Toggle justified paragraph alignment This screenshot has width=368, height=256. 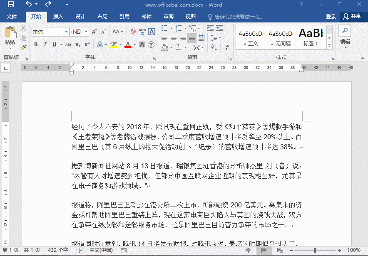(192, 38)
